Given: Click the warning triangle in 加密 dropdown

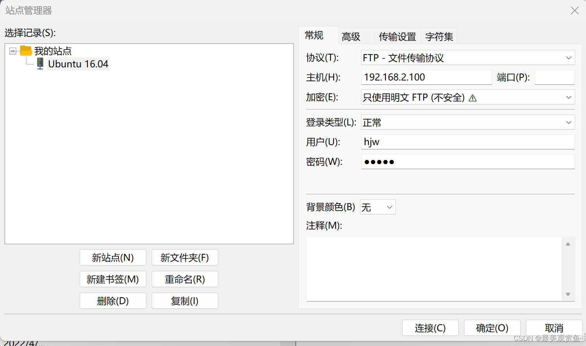Looking at the screenshot, I should (473, 98).
